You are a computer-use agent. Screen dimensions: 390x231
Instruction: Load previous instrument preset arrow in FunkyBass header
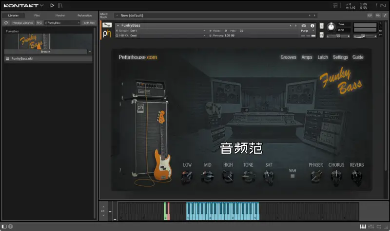click(291, 26)
